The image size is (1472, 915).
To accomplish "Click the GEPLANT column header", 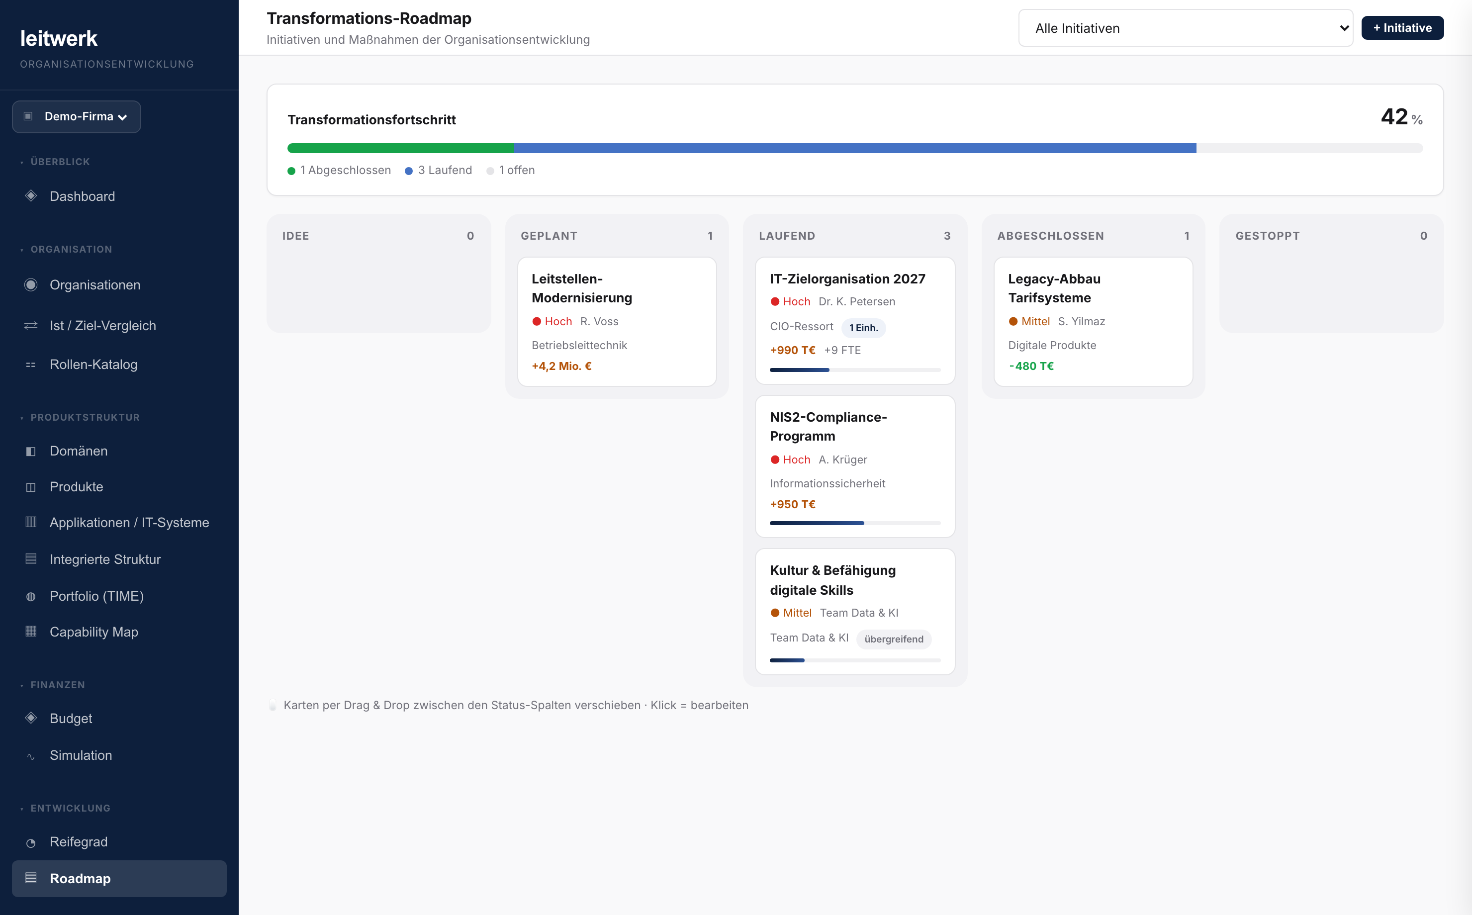I will coord(617,236).
